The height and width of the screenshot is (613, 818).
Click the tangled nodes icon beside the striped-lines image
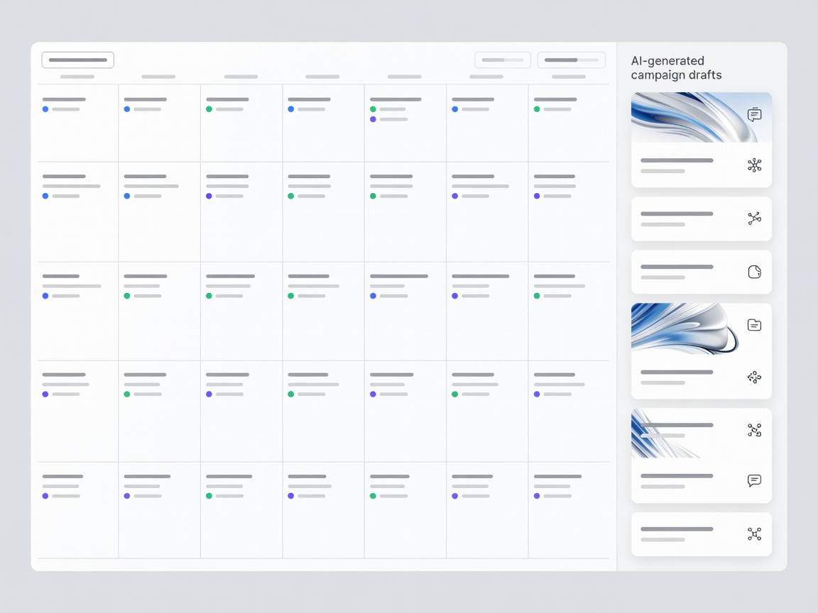point(754,430)
